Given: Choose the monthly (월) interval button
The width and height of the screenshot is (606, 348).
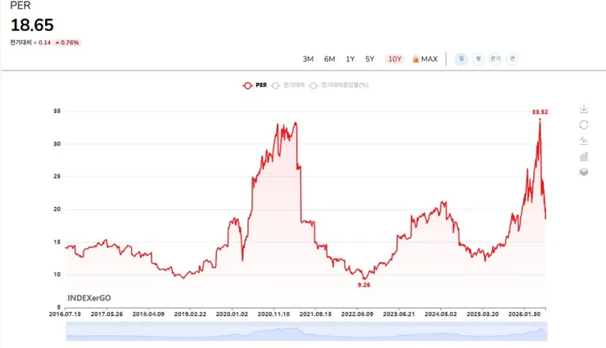Looking at the screenshot, I should 478,59.
